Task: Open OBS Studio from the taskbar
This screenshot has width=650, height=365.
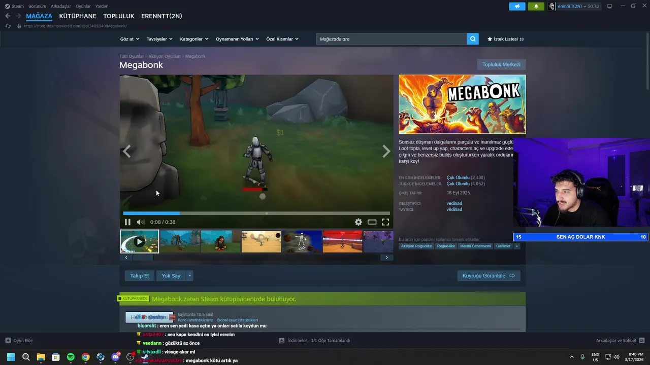Action: click(x=131, y=357)
